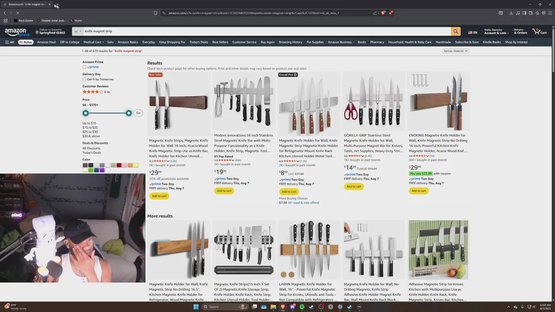This screenshot has width=555, height=312.
Task: Click the bookmark icon in address bar
Action: [x=155, y=13]
